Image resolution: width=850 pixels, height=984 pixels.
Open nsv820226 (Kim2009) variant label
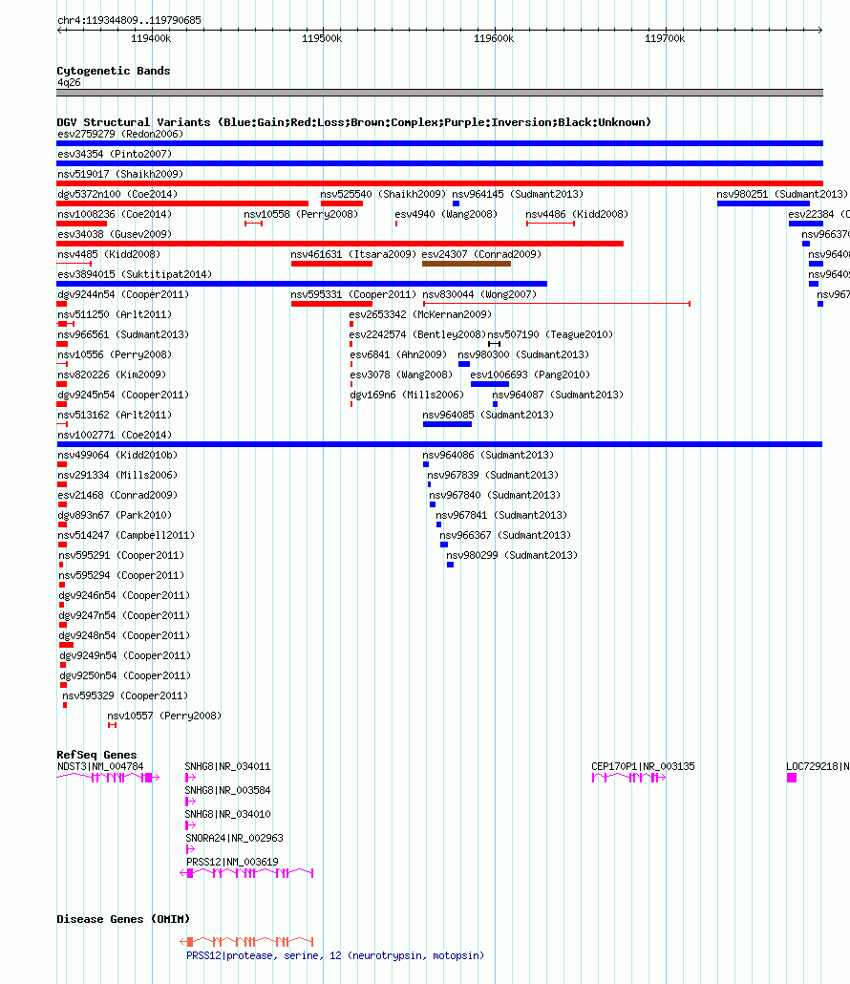[x=112, y=374]
